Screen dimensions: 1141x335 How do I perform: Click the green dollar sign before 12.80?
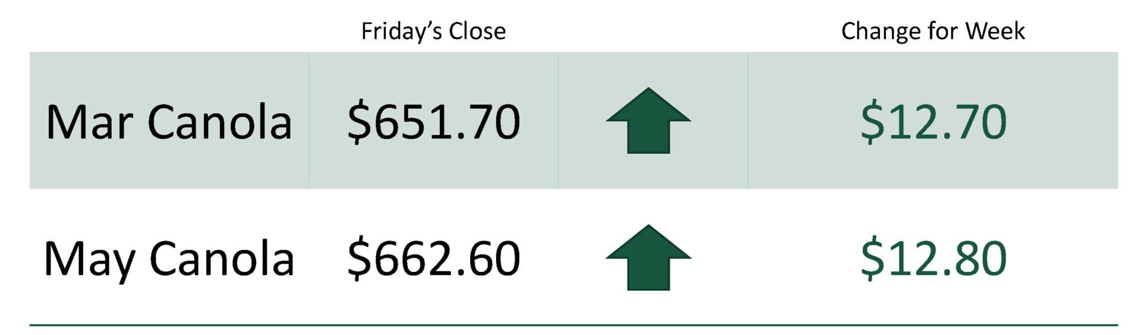tap(872, 259)
